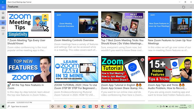The image size is (194, 109).
Task: Open the '7 Zoom Meeting Tips' Simpletivity thumbnail
Action: coord(29,25)
